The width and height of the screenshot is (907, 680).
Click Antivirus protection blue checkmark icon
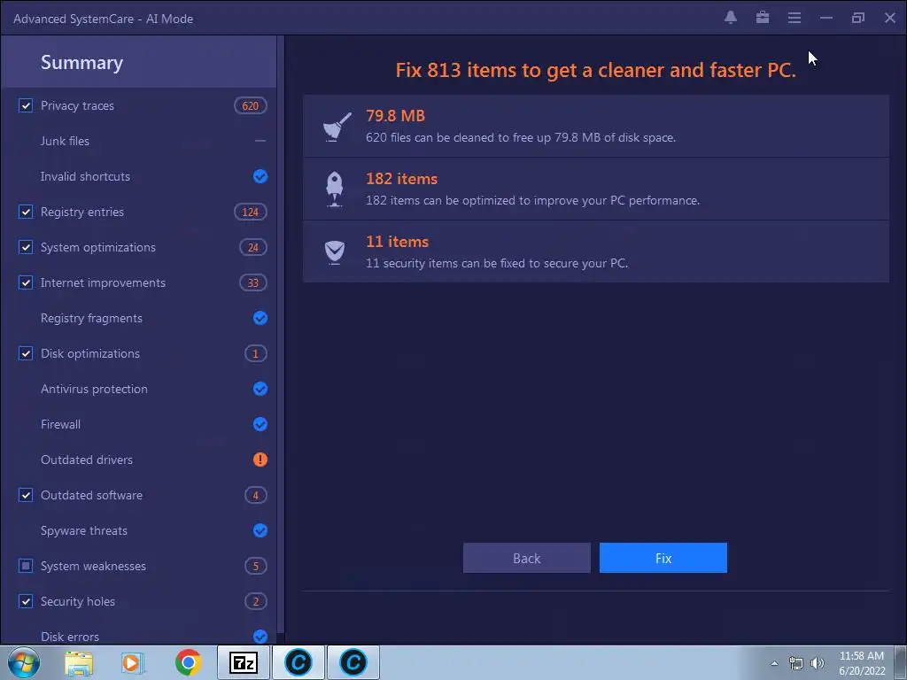coord(260,389)
